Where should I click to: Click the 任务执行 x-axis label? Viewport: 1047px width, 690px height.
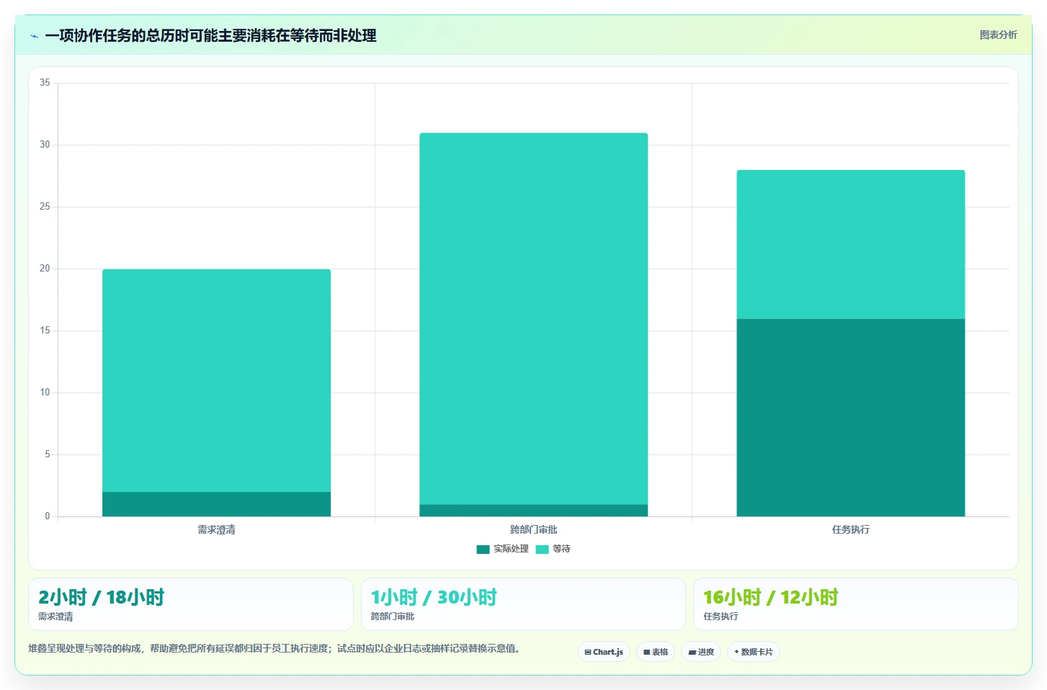(850, 529)
